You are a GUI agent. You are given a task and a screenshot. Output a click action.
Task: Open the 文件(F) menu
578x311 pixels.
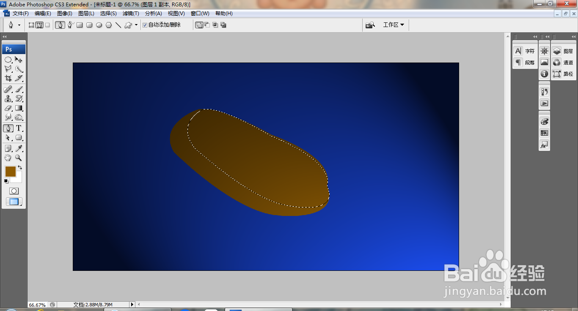[x=20, y=14]
